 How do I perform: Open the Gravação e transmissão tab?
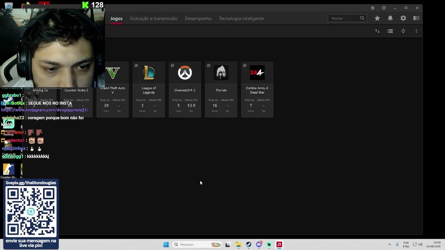(154, 18)
